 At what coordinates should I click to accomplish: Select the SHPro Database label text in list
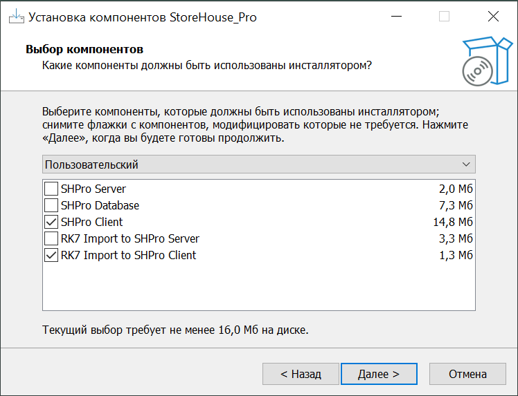coord(100,205)
